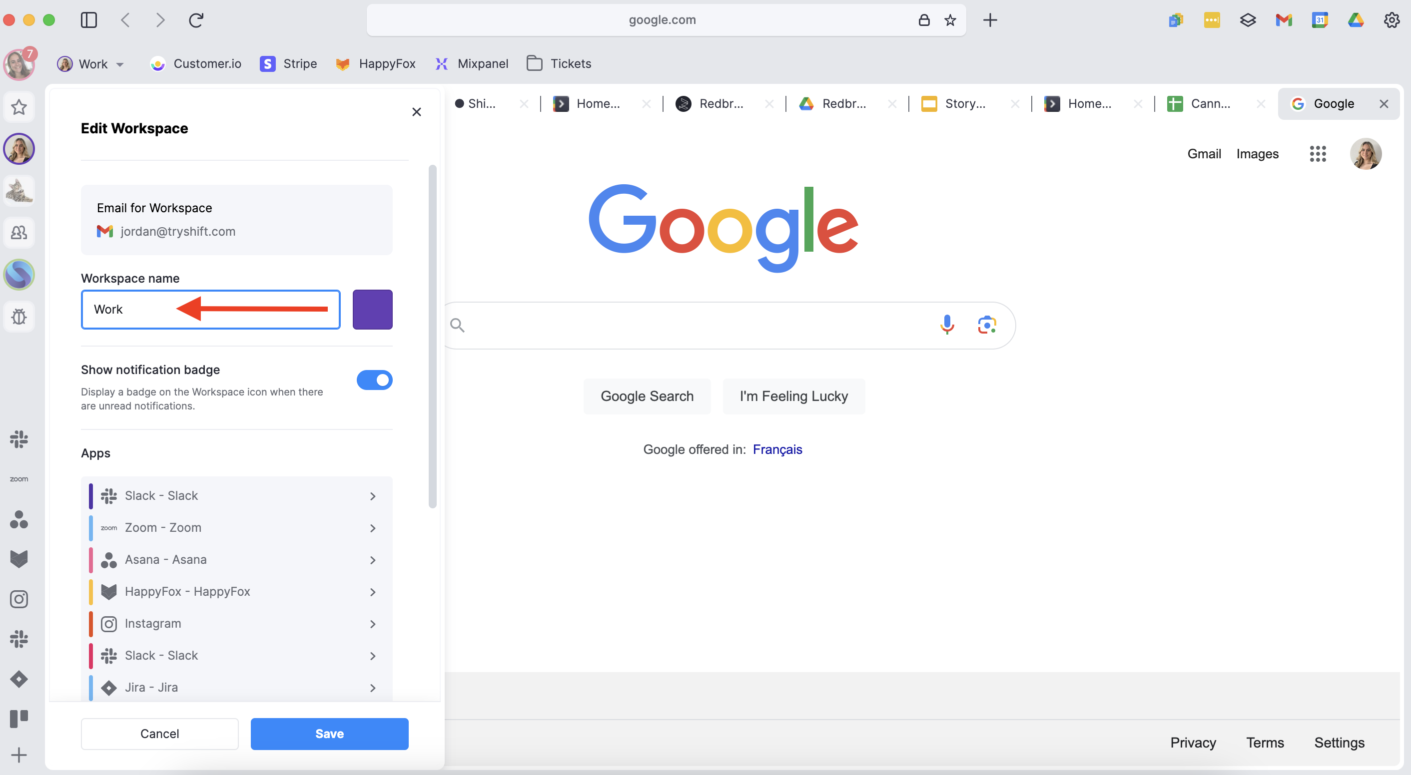
Task: Open the people contacts icon in sidebar
Action: [19, 233]
